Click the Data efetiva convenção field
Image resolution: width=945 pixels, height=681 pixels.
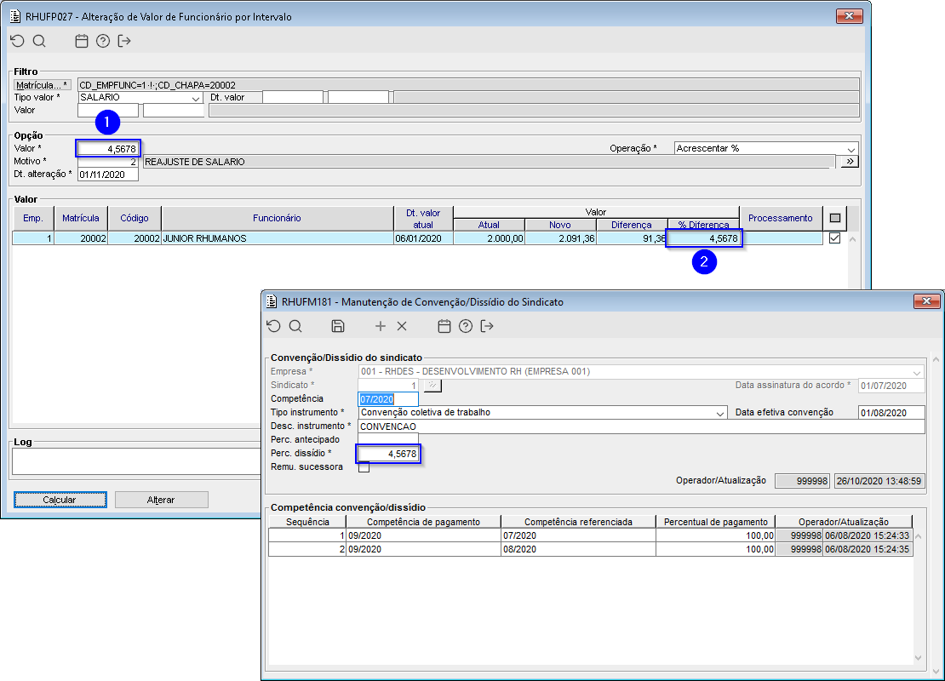click(x=891, y=413)
